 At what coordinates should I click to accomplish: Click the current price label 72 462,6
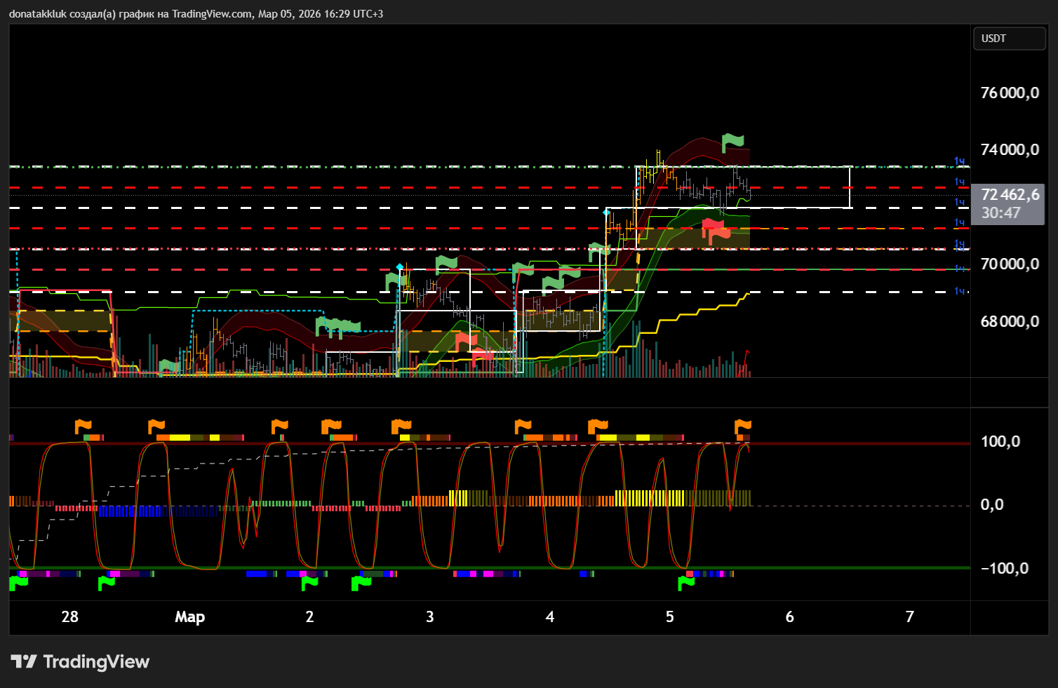[x=1010, y=195]
